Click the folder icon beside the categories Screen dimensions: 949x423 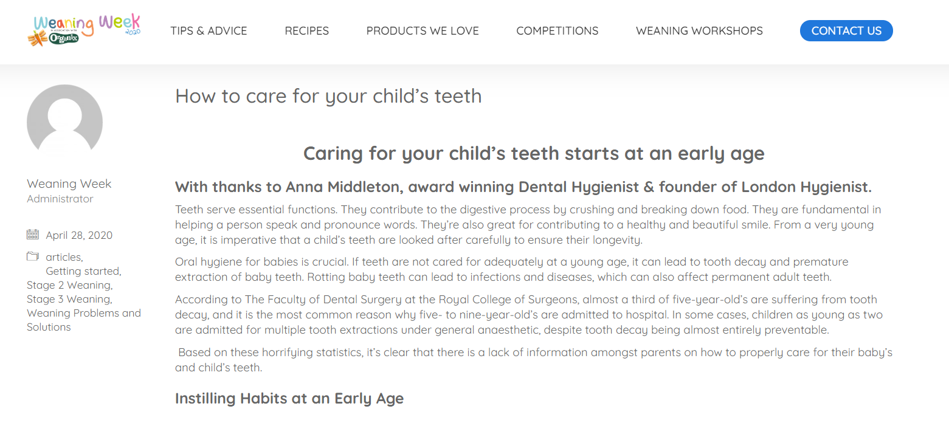pyautogui.click(x=33, y=256)
